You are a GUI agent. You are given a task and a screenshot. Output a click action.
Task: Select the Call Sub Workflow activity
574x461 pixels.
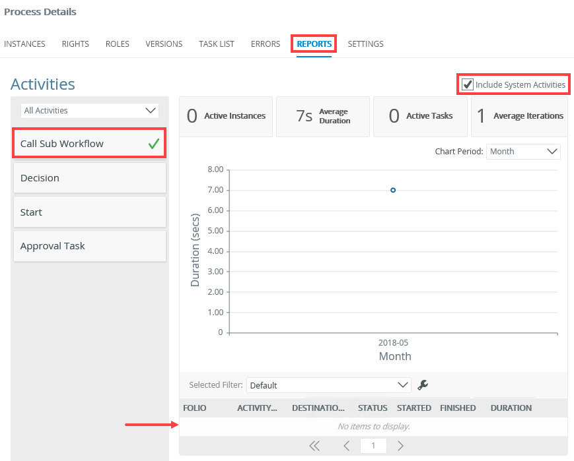click(x=89, y=144)
